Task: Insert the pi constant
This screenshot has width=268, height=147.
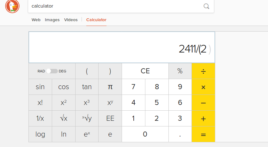Action: pos(110,87)
